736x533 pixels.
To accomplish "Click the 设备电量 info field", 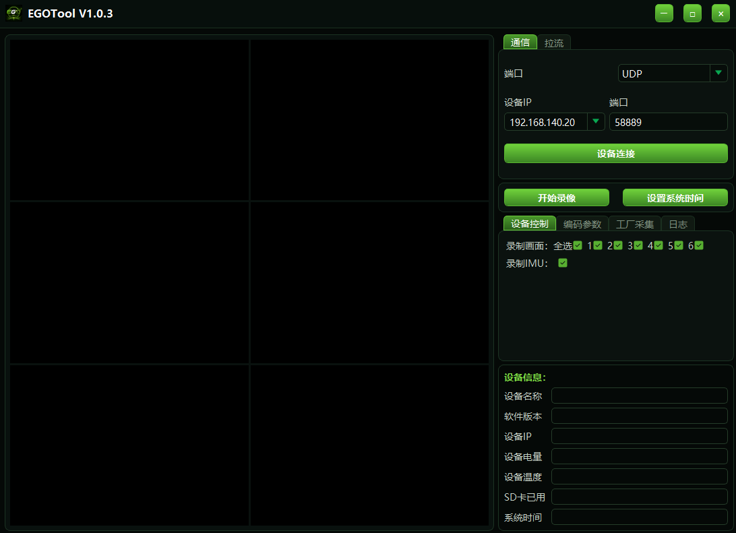I will (x=640, y=456).
